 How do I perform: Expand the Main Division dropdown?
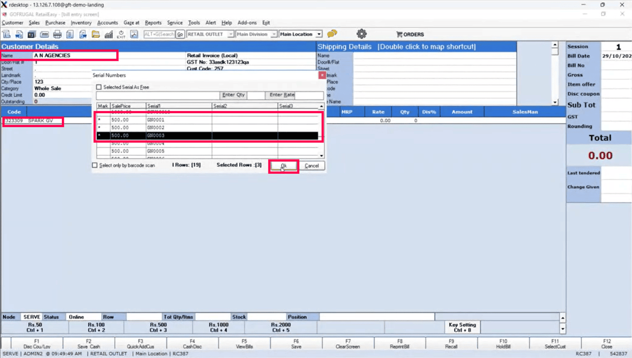(274, 35)
